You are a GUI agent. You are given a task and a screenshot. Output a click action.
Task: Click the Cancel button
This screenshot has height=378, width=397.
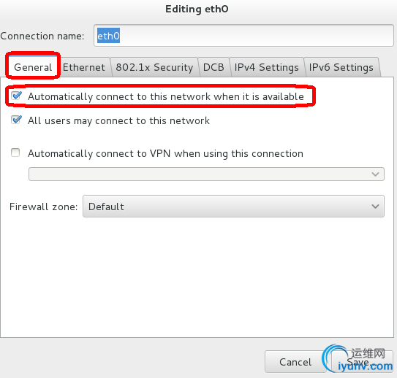[295, 362]
